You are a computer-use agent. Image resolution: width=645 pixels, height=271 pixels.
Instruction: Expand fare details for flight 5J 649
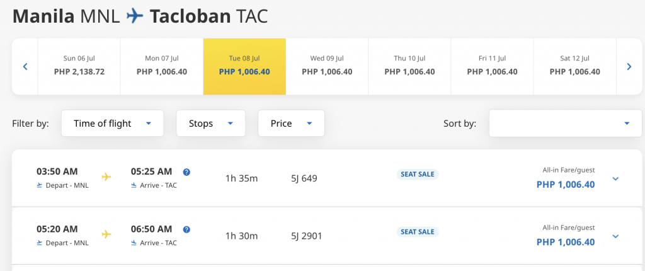click(x=615, y=179)
